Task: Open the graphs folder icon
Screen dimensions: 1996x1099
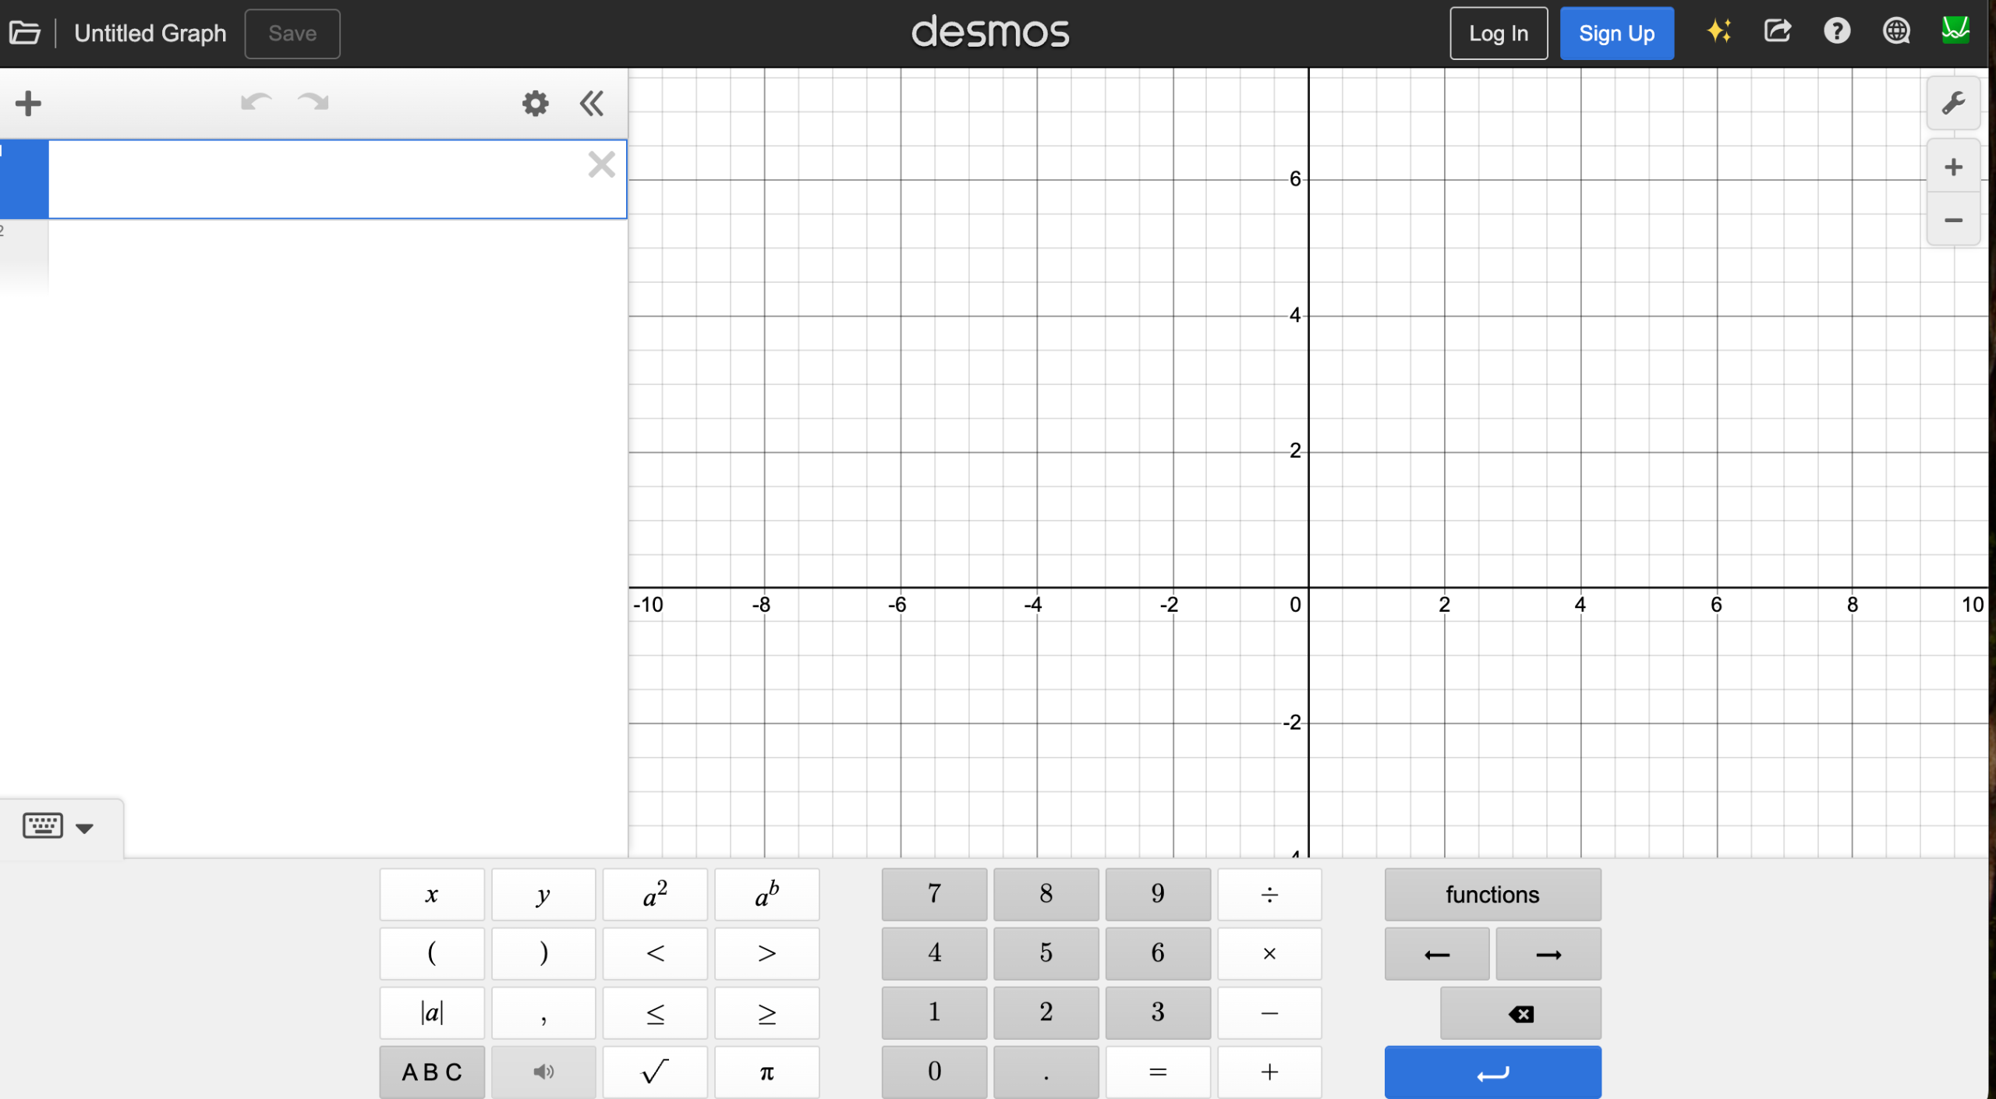Action: 25,33
